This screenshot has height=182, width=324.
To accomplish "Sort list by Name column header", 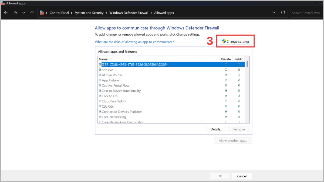I will [x=158, y=59].
